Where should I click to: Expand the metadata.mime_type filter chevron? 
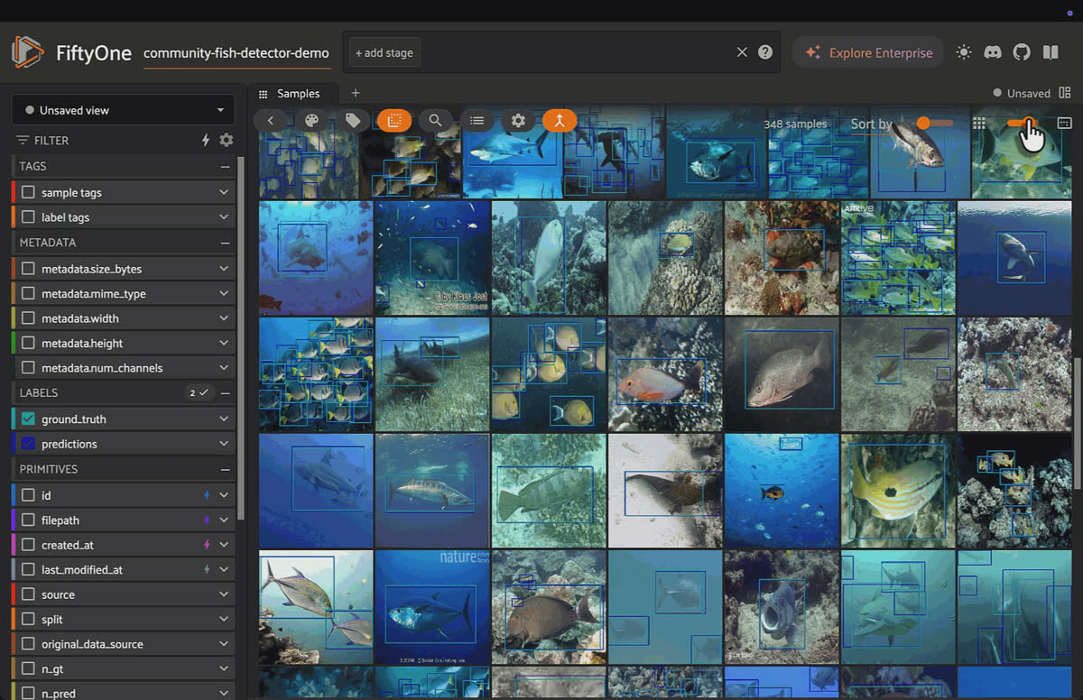(x=224, y=294)
